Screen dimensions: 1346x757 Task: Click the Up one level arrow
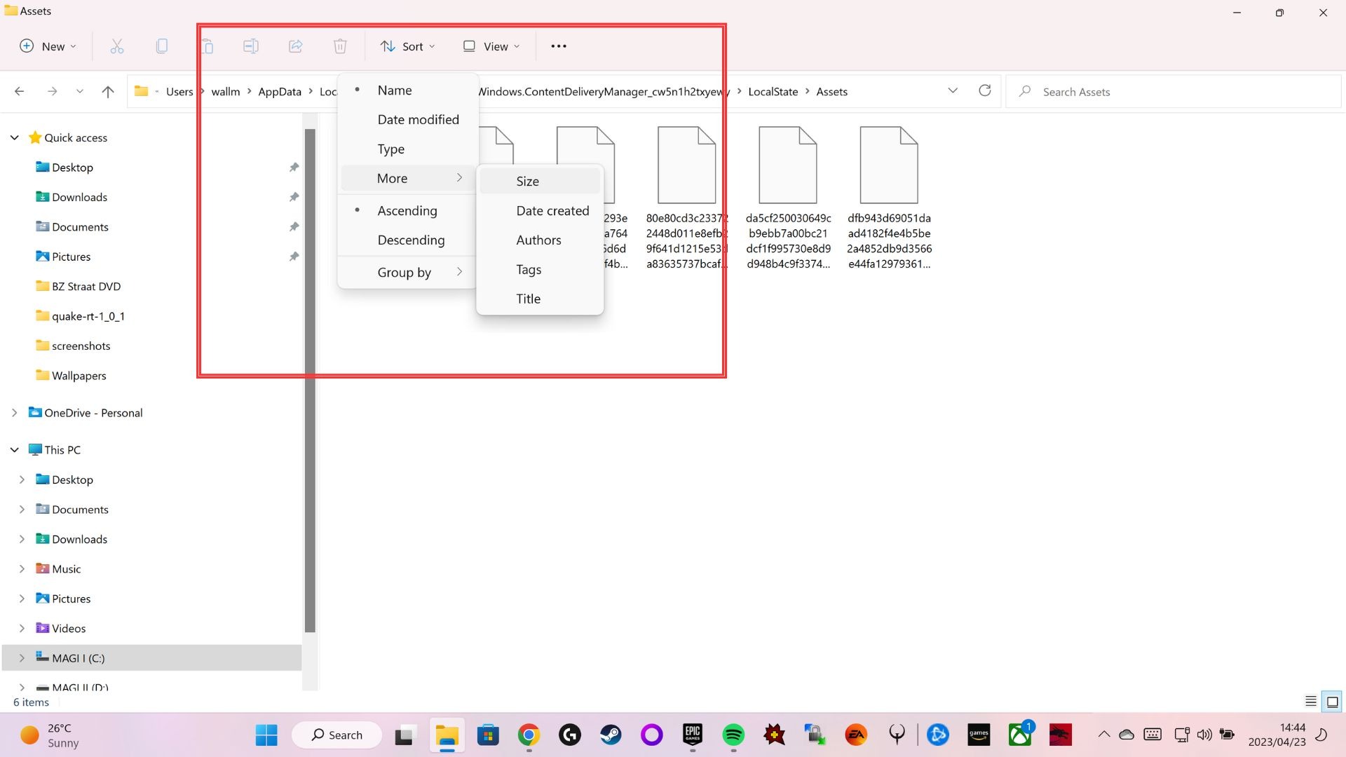click(107, 91)
